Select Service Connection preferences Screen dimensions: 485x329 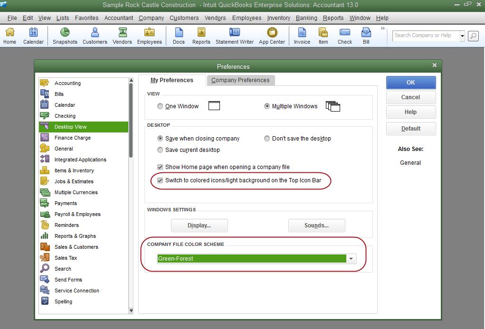pyautogui.click(x=84, y=291)
